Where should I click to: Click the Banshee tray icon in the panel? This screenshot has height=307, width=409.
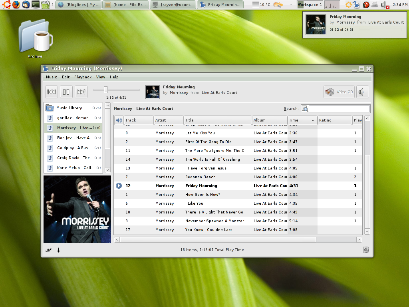pos(356,4)
